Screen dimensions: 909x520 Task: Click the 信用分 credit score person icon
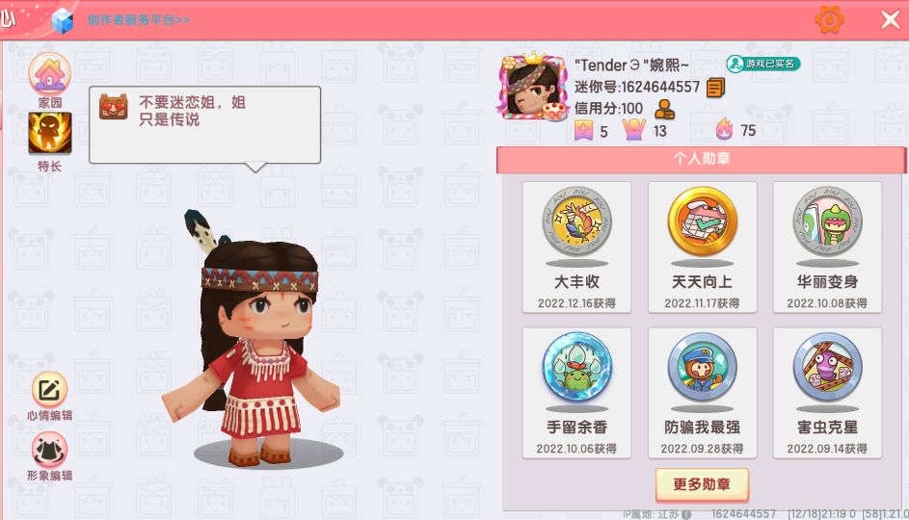coord(664,109)
